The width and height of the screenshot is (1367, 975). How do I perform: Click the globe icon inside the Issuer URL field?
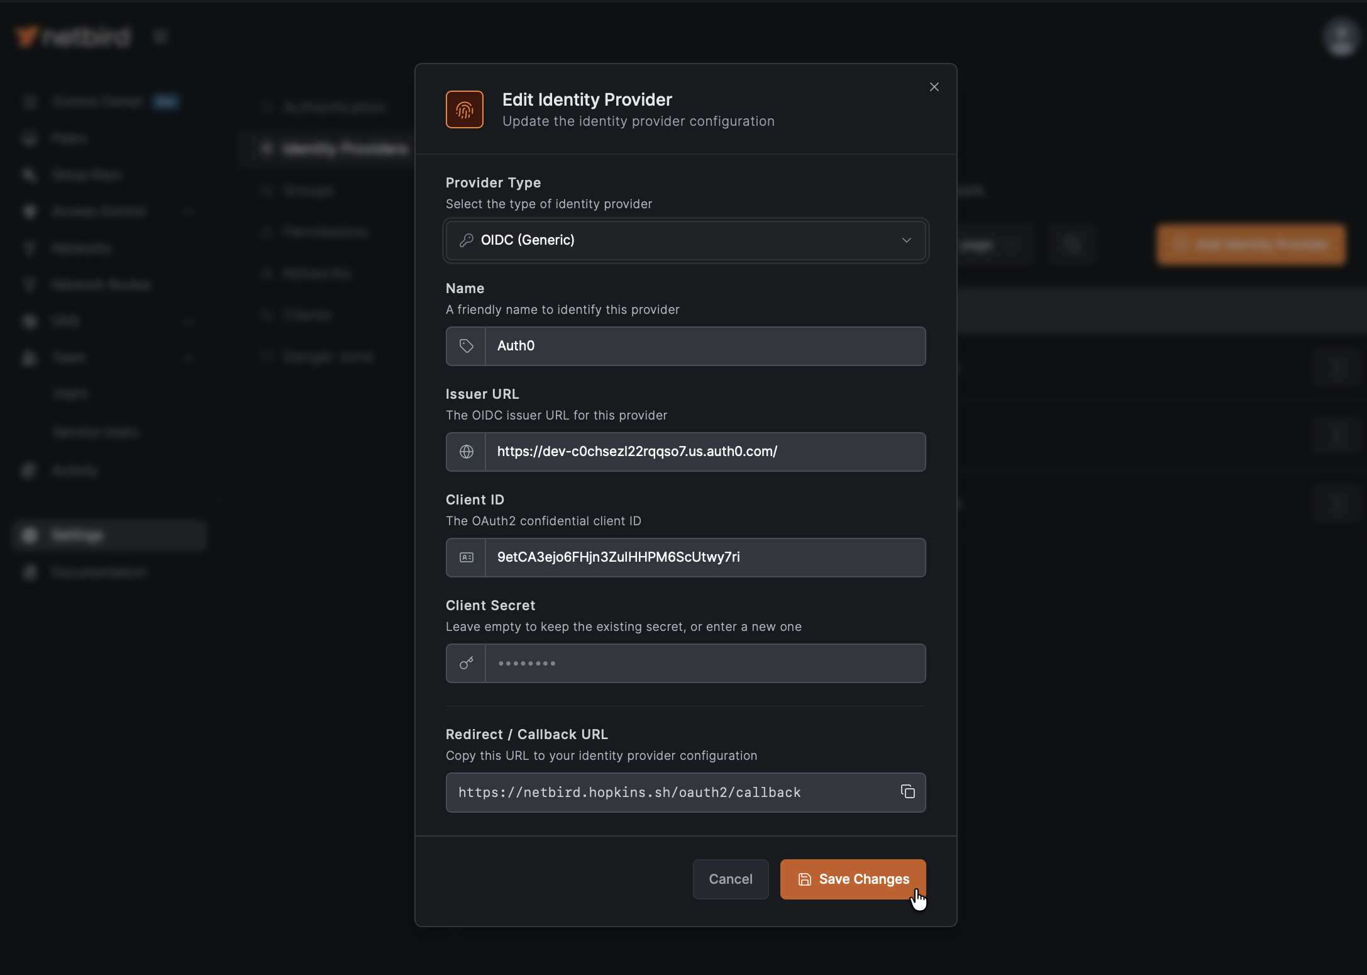click(x=465, y=452)
